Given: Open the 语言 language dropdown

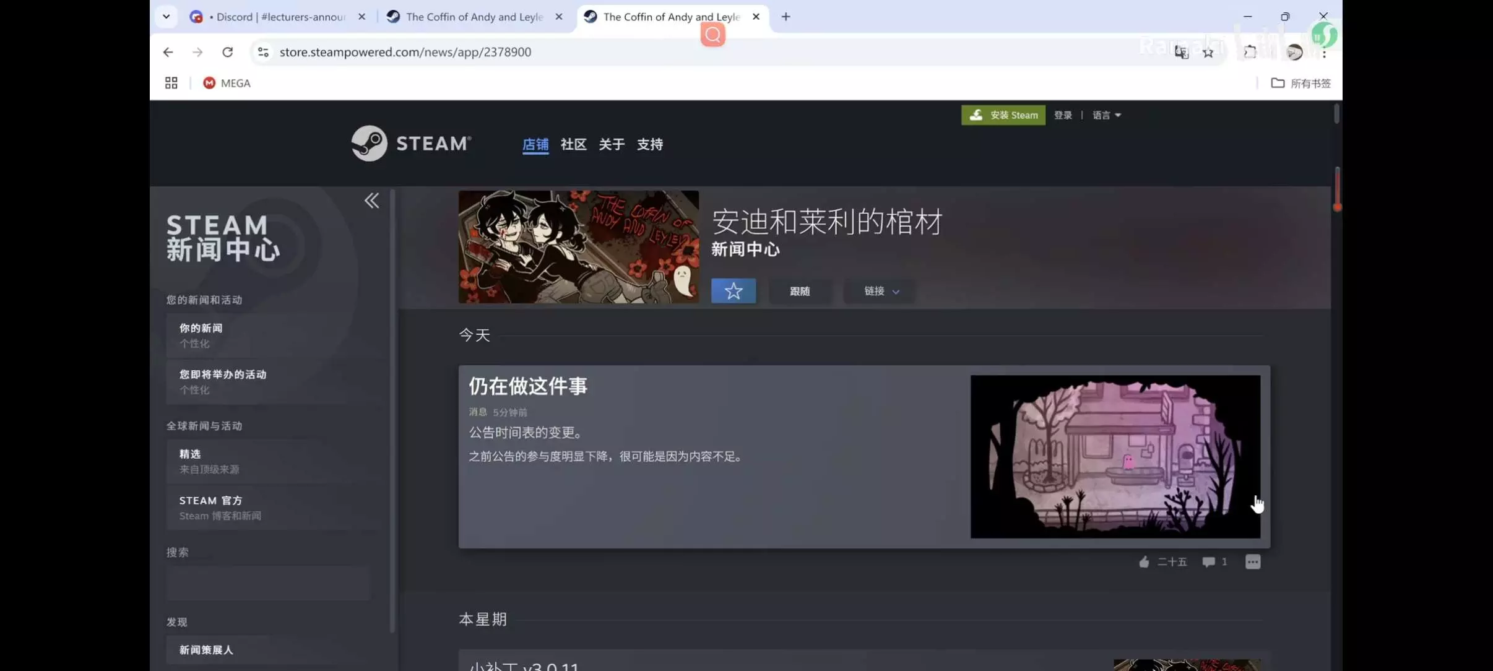Looking at the screenshot, I should [1106, 115].
